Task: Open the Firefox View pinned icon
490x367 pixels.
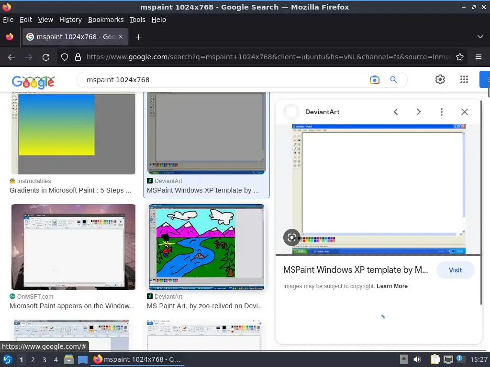Action: 10,37
